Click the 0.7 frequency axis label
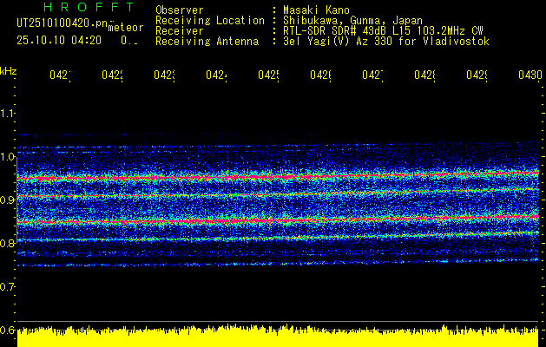Viewport: 546px width, 347px height. [7, 287]
